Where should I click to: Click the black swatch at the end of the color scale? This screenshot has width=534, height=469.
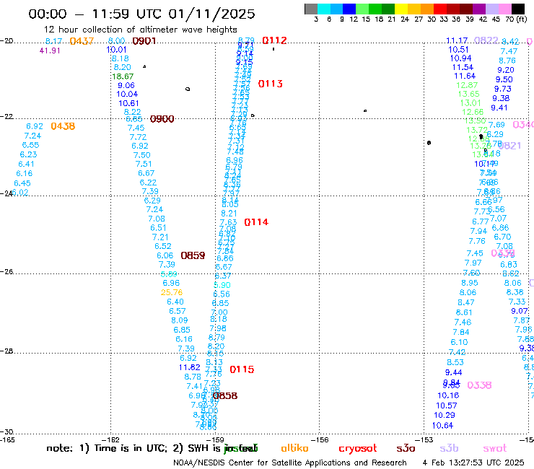[x=518, y=9]
